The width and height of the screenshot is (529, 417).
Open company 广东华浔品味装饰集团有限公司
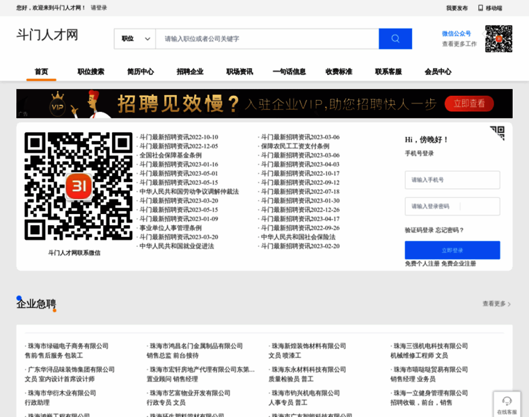[71, 370]
